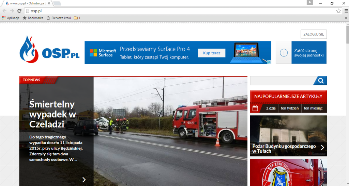Switch to the "ten miesiąc" filter

[x=313, y=108]
